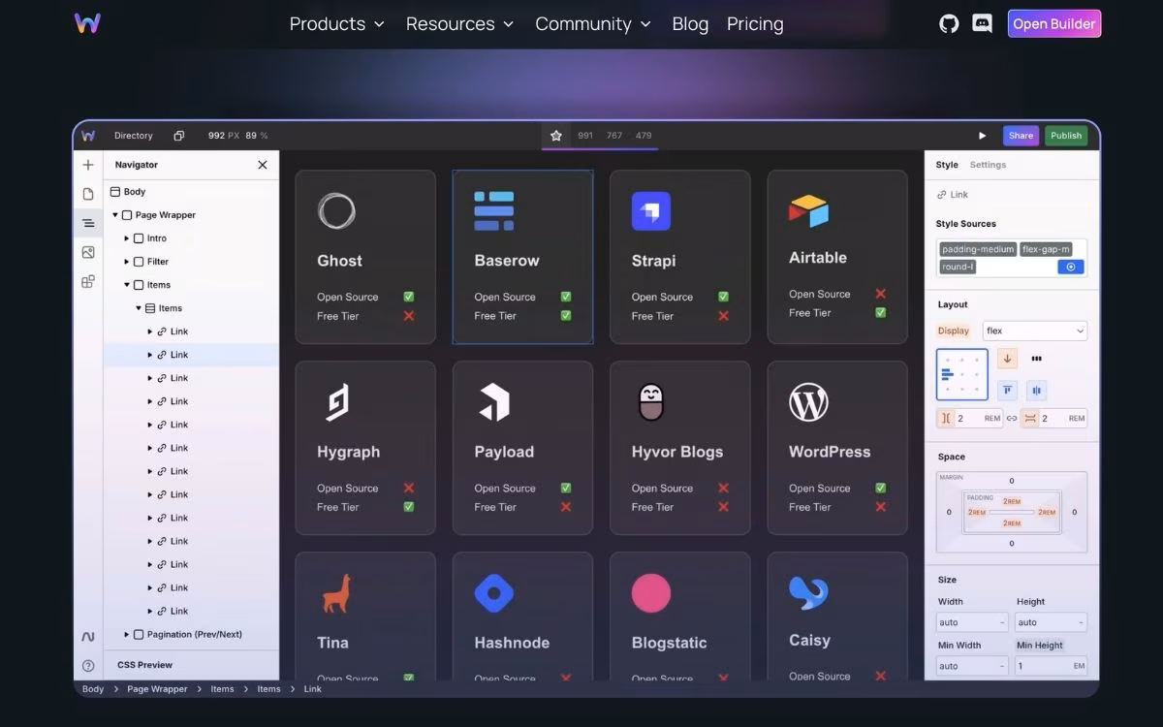Select the star base breakpoint icon

(556, 136)
